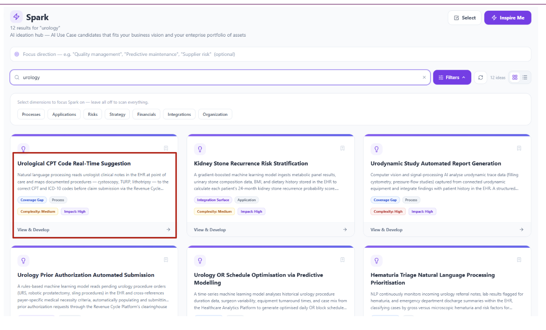
Task: Toggle the Integrations dimension chip
Action: [179, 114]
